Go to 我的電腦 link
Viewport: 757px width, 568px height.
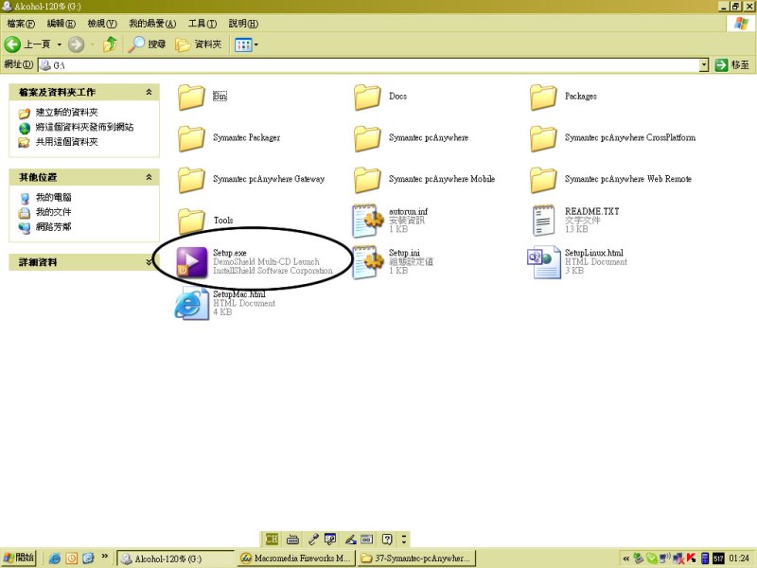pos(54,198)
